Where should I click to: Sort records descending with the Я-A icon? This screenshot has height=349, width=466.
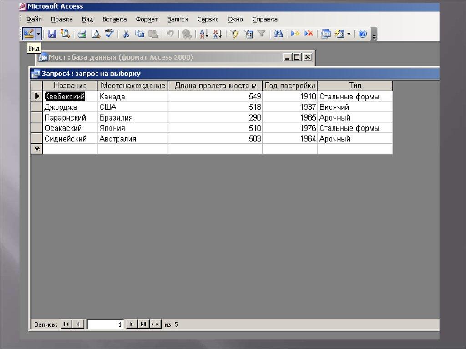pos(217,34)
